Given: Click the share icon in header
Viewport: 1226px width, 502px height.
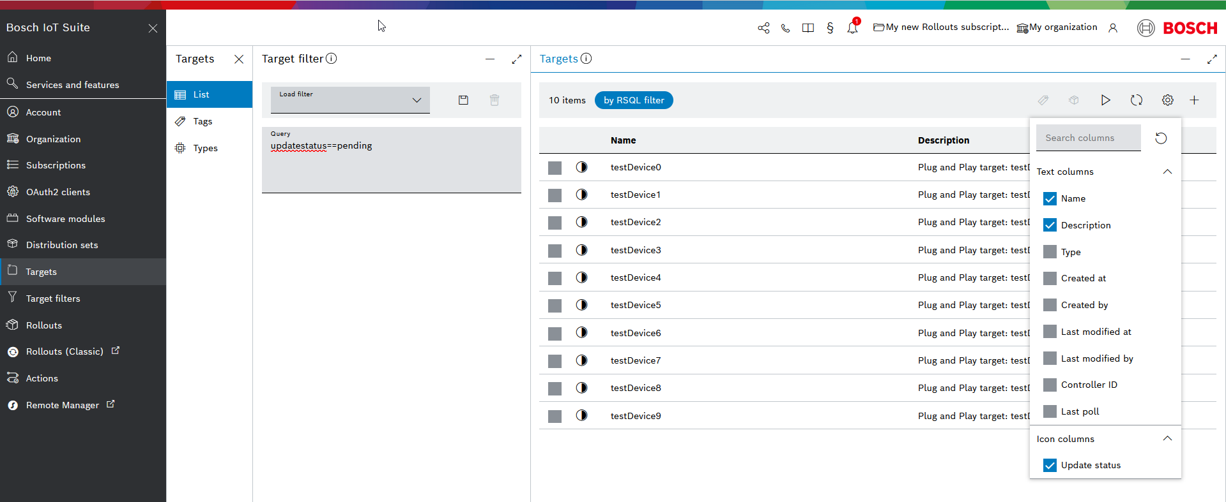Looking at the screenshot, I should 763,28.
